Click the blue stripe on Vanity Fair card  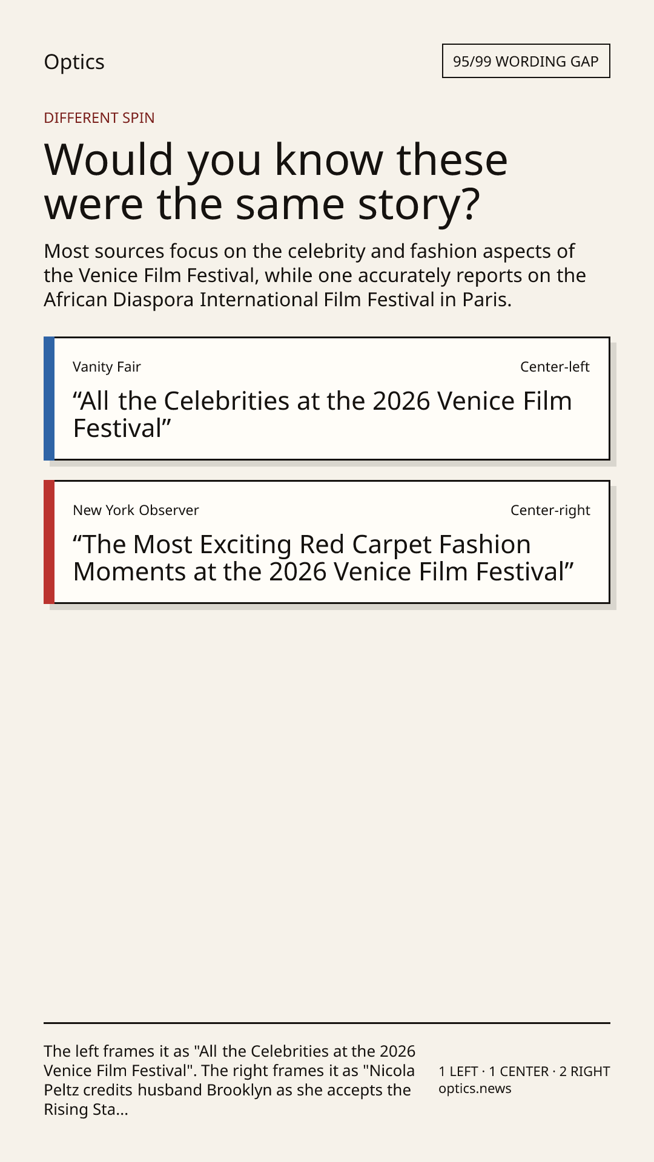tap(49, 398)
